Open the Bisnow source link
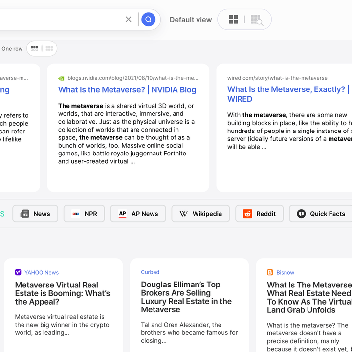The height and width of the screenshot is (352, 352). [285, 272]
